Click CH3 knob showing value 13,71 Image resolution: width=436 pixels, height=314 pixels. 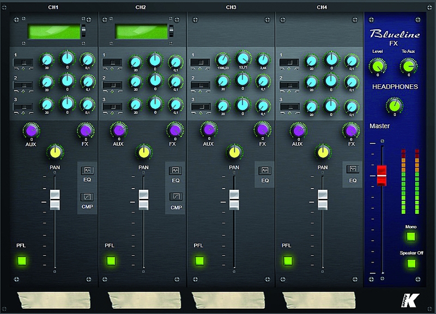[x=243, y=58]
